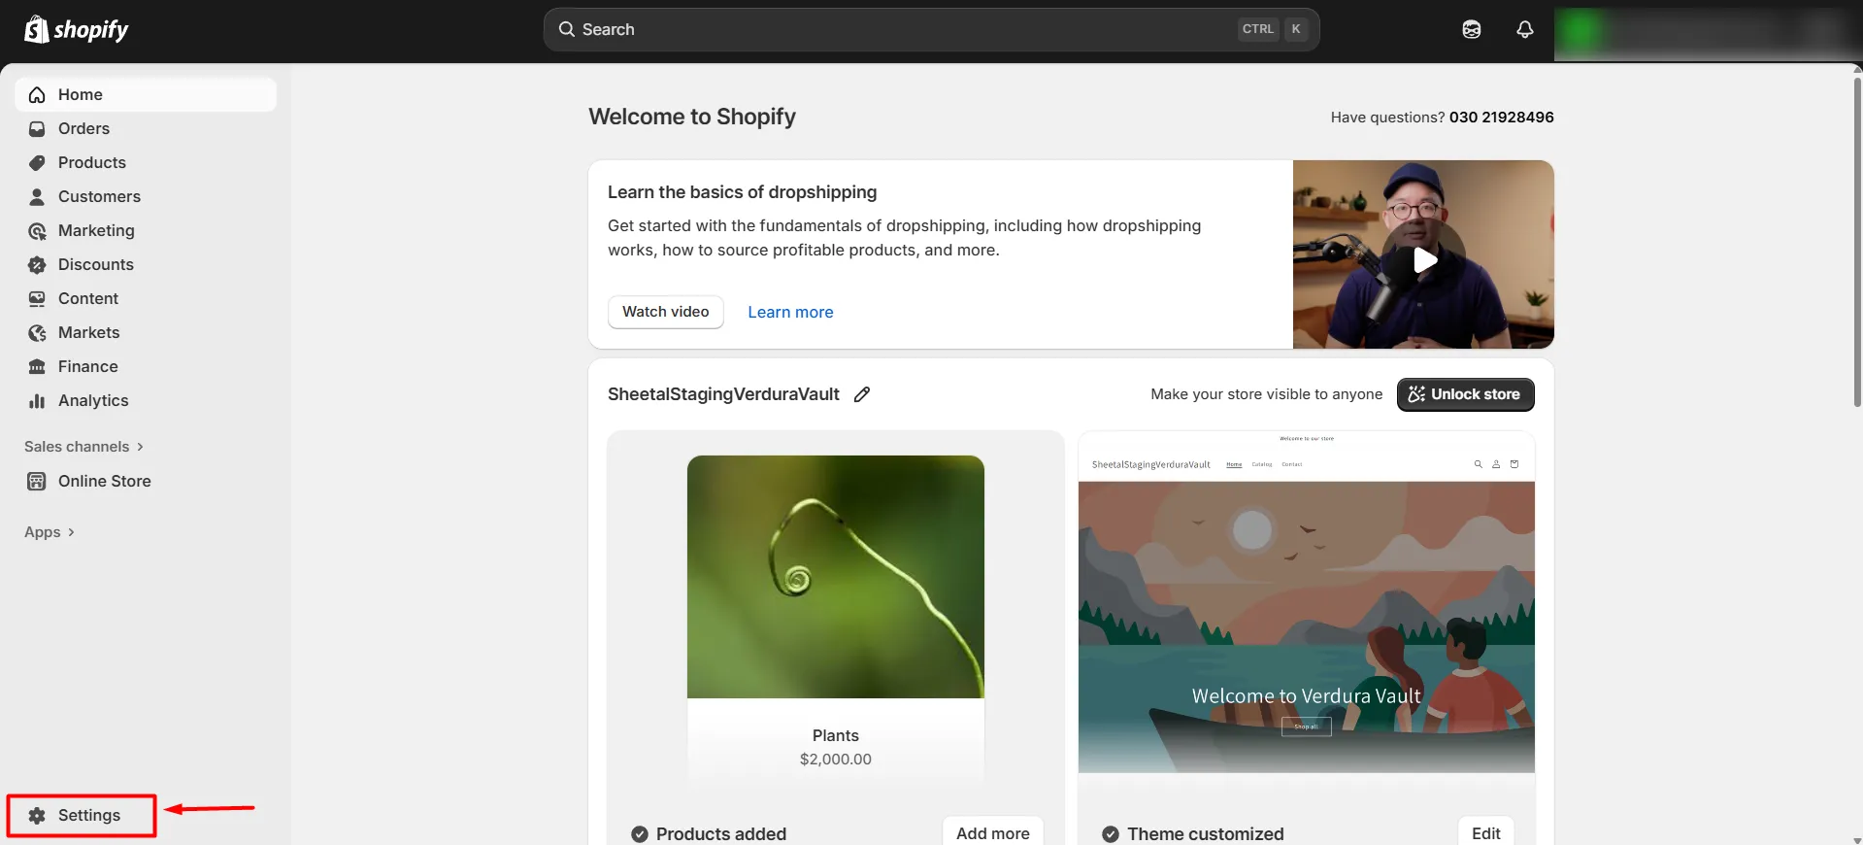This screenshot has width=1863, height=845.
Task: Click the Finance bank icon
Action: [37, 366]
